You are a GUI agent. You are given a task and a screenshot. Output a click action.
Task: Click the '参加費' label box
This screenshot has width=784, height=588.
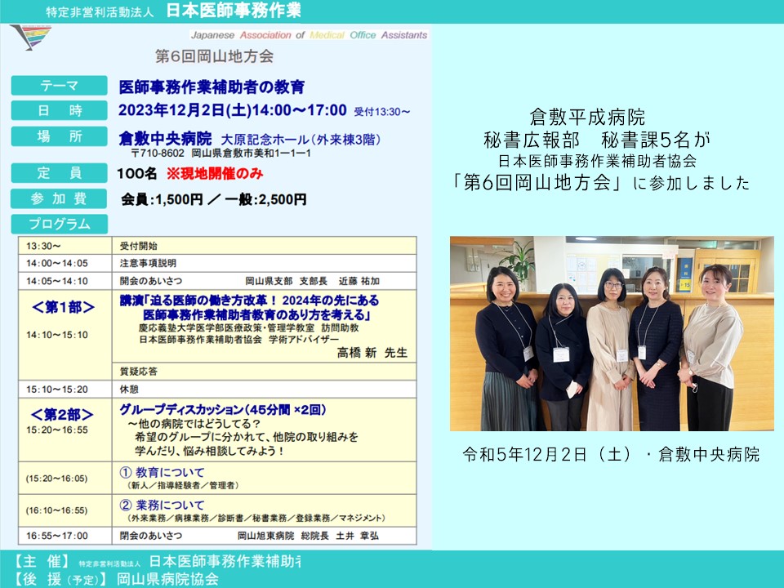click(59, 198)
